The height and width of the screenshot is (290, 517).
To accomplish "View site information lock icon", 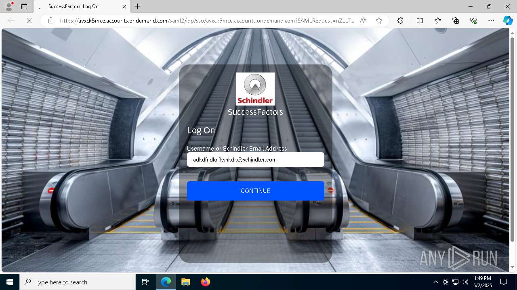I will (50, 21).
